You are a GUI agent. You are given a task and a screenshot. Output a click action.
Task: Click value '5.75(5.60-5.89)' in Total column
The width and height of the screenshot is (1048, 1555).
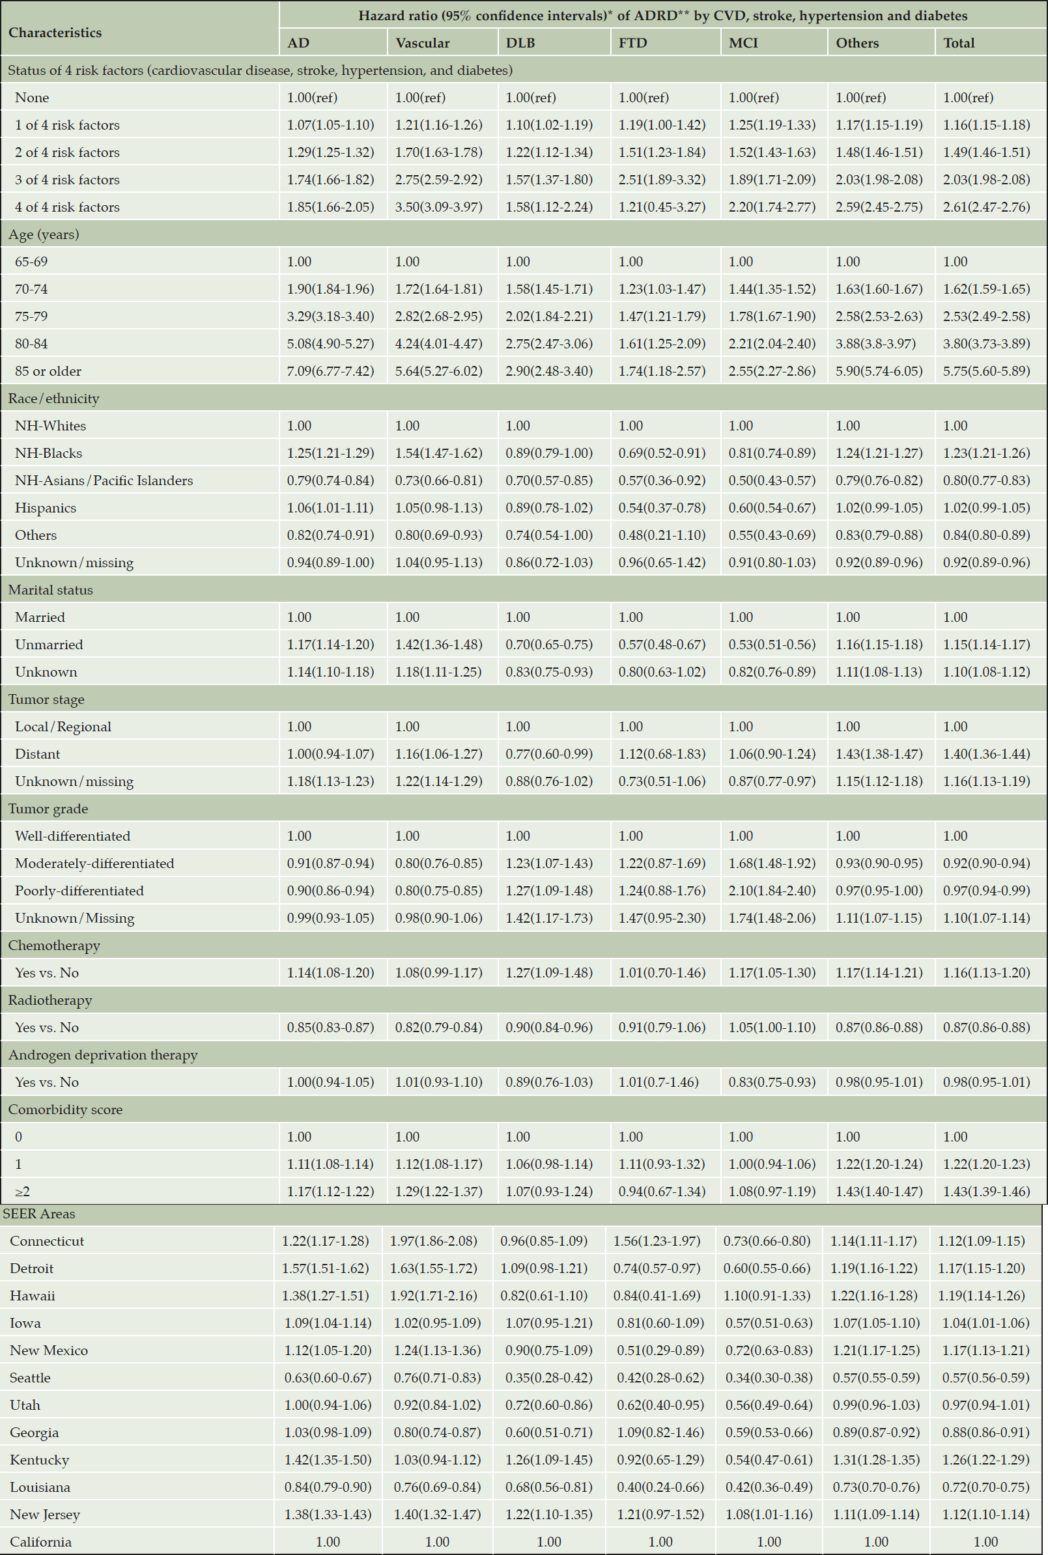(x=987, y=371)
